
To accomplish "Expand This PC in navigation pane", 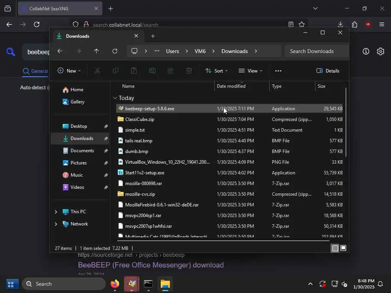I will (56, 212).
